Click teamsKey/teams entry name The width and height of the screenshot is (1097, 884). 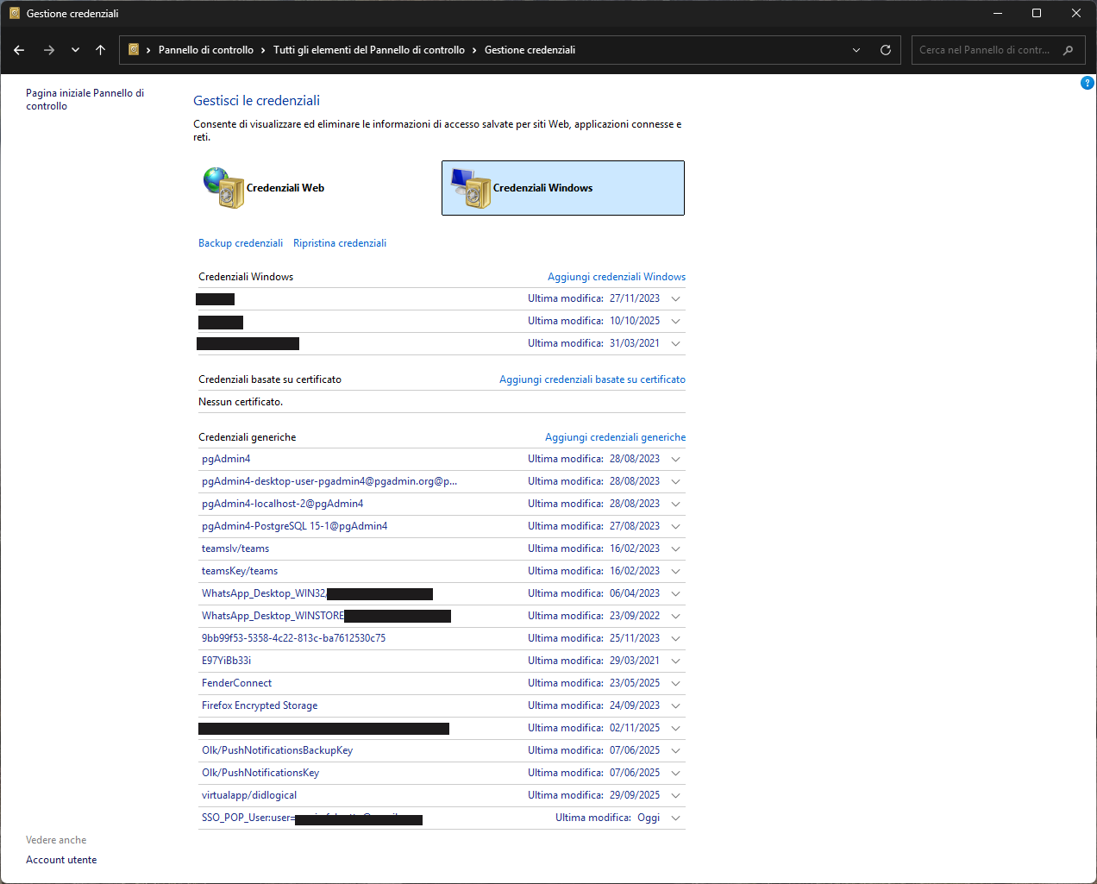240,571
